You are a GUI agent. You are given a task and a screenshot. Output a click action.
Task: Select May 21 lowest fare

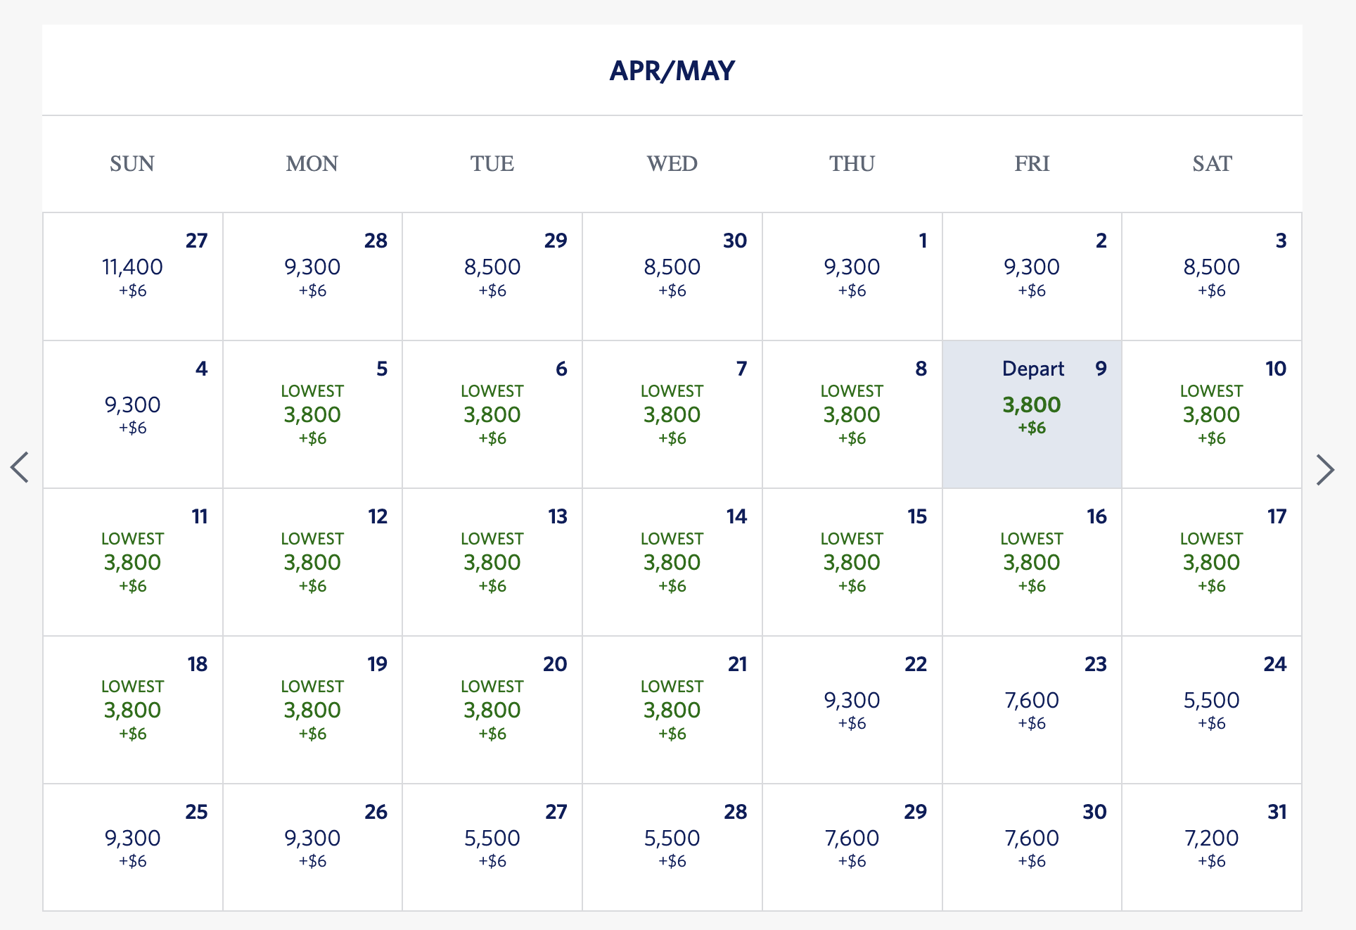pos(672,710)
